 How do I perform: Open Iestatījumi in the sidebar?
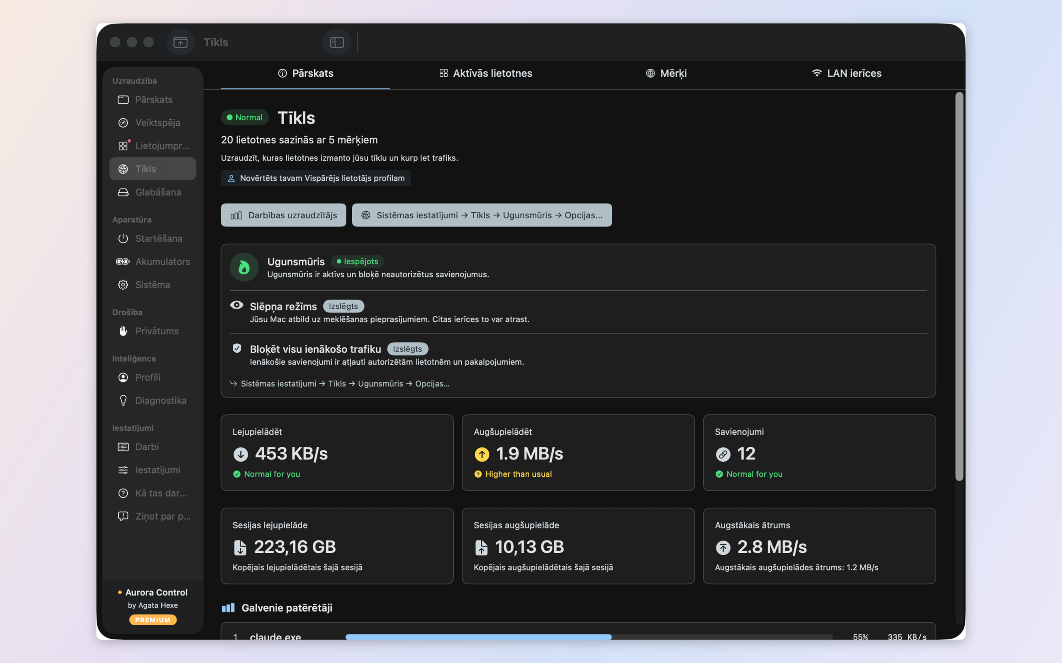(x=153, y=470)
